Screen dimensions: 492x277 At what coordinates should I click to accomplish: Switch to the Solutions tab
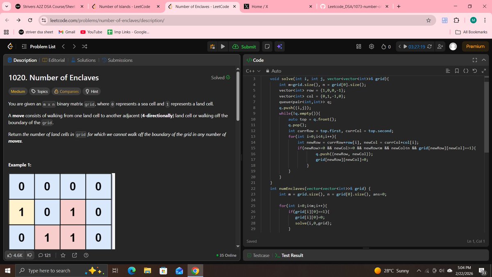pos(83,60)
